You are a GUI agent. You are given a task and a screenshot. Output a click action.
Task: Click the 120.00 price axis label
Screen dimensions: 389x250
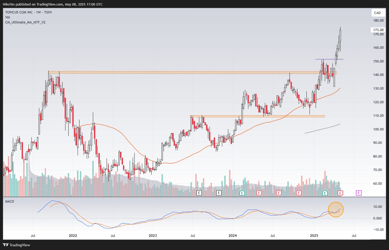pos(378,102)
